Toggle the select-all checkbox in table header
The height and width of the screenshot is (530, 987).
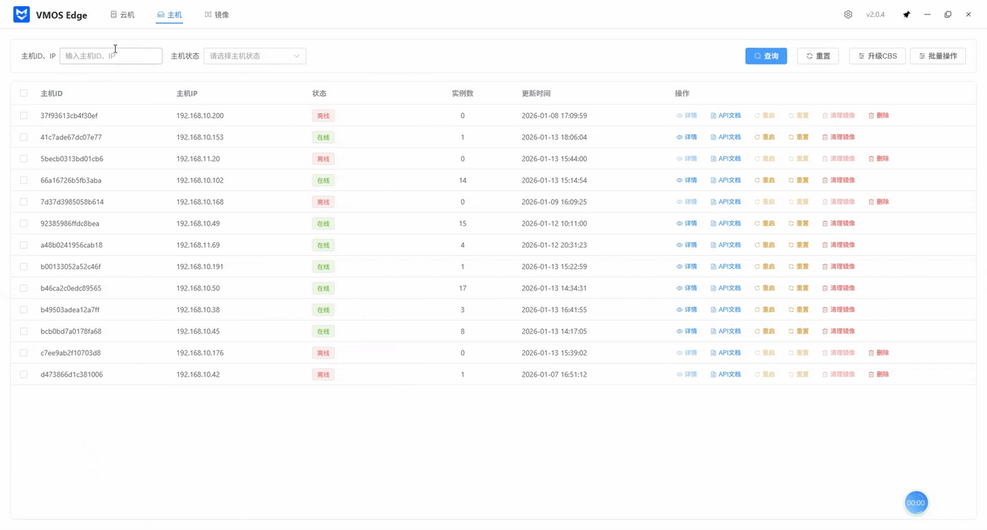pyautogui.click(x=24, y=93)
